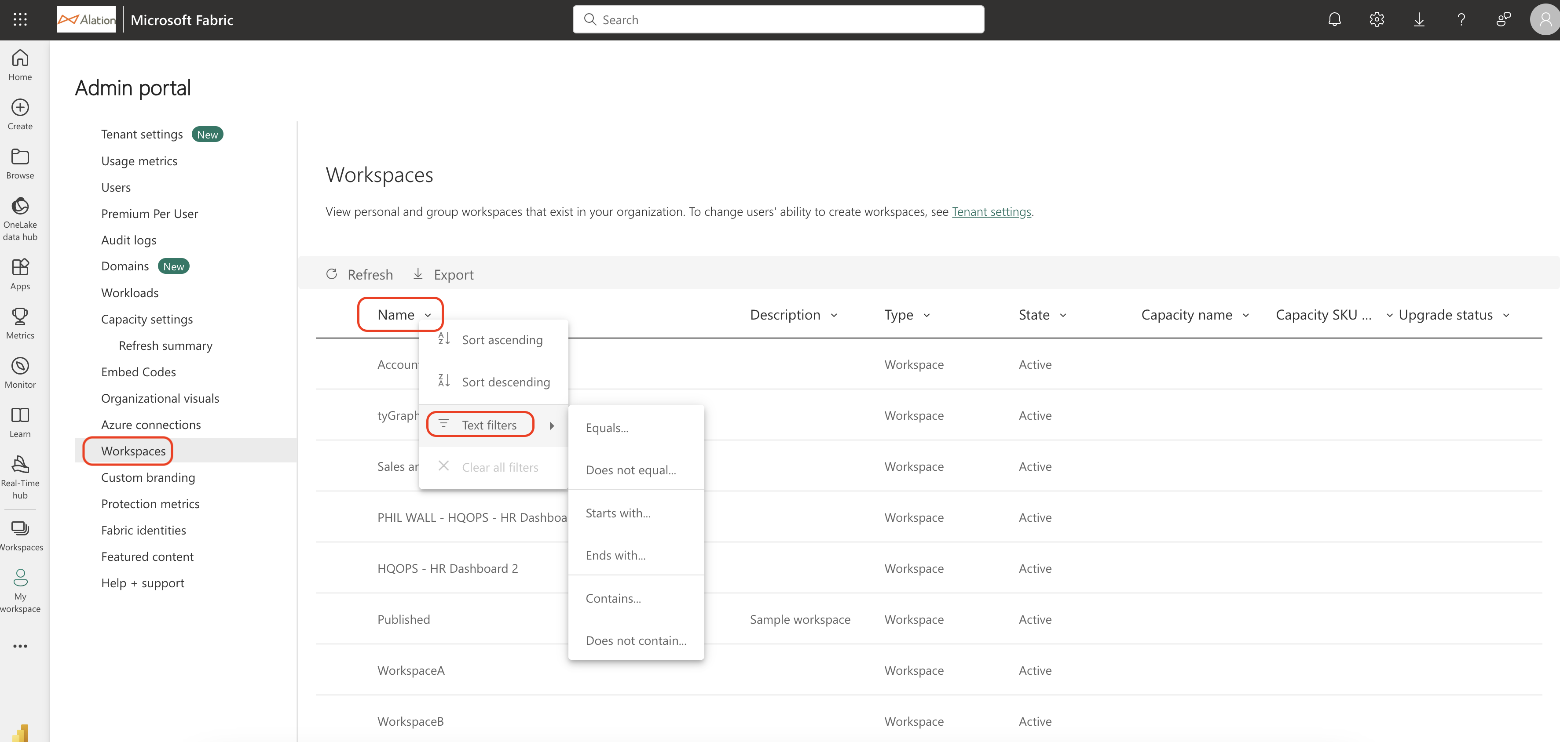
Task: Select the Does not equal... filter
Action: click(x=636, y=469)
